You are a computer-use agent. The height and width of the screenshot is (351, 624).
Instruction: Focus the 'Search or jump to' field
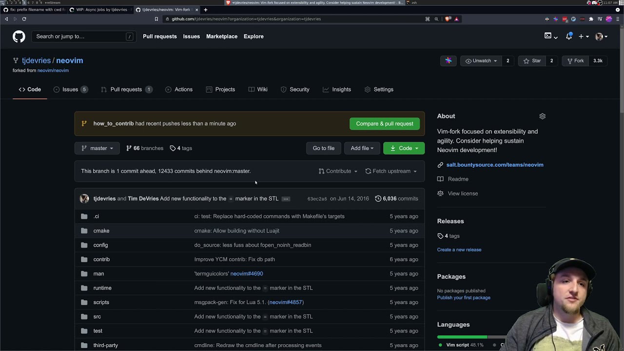pyautogui.click(x=83, y=37)
